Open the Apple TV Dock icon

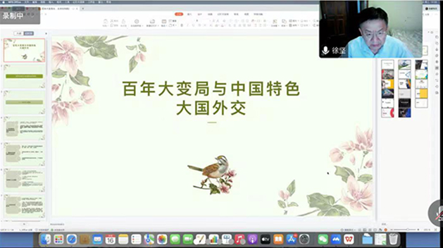pyautogui.click(x=265, y=240)
